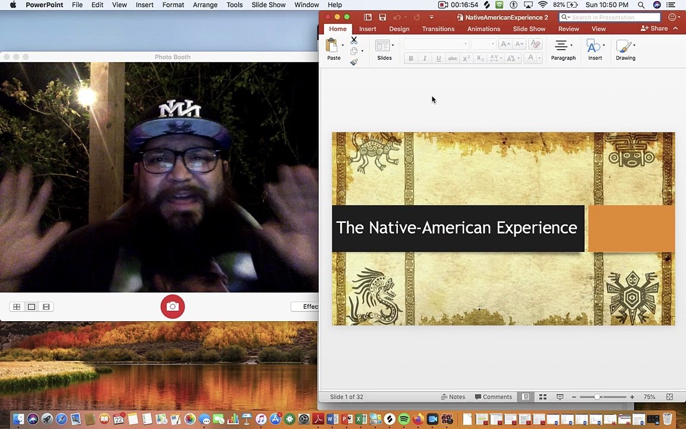The image size is (686, 429).
Task: Expand the Paragraph dropdown arrow
Action: (572, 45)
